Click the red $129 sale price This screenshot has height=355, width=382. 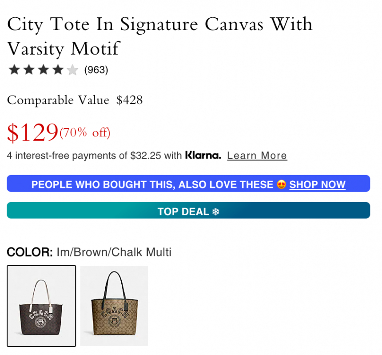[x=33, y=132]
